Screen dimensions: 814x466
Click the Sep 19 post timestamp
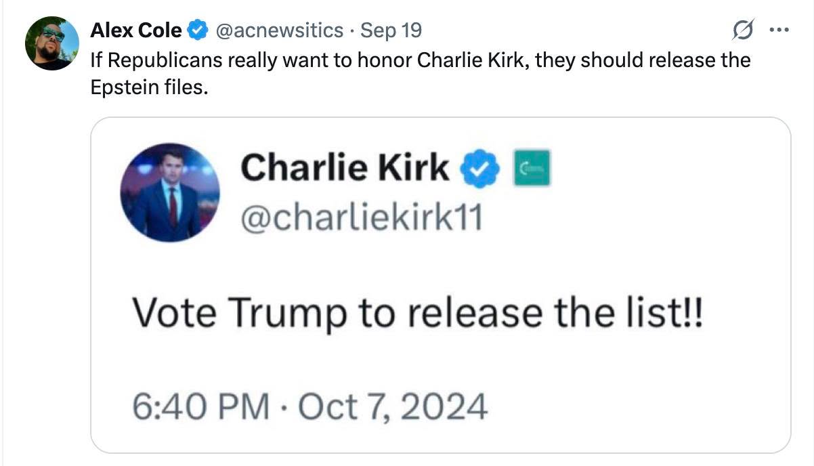(x=391, y=30)
